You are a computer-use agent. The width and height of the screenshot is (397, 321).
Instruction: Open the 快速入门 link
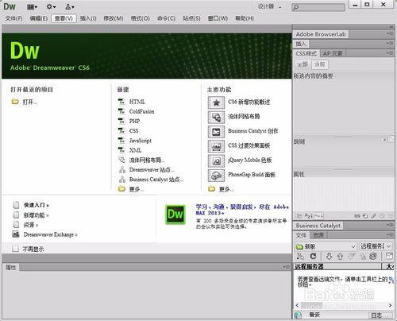tap(37, 205)
